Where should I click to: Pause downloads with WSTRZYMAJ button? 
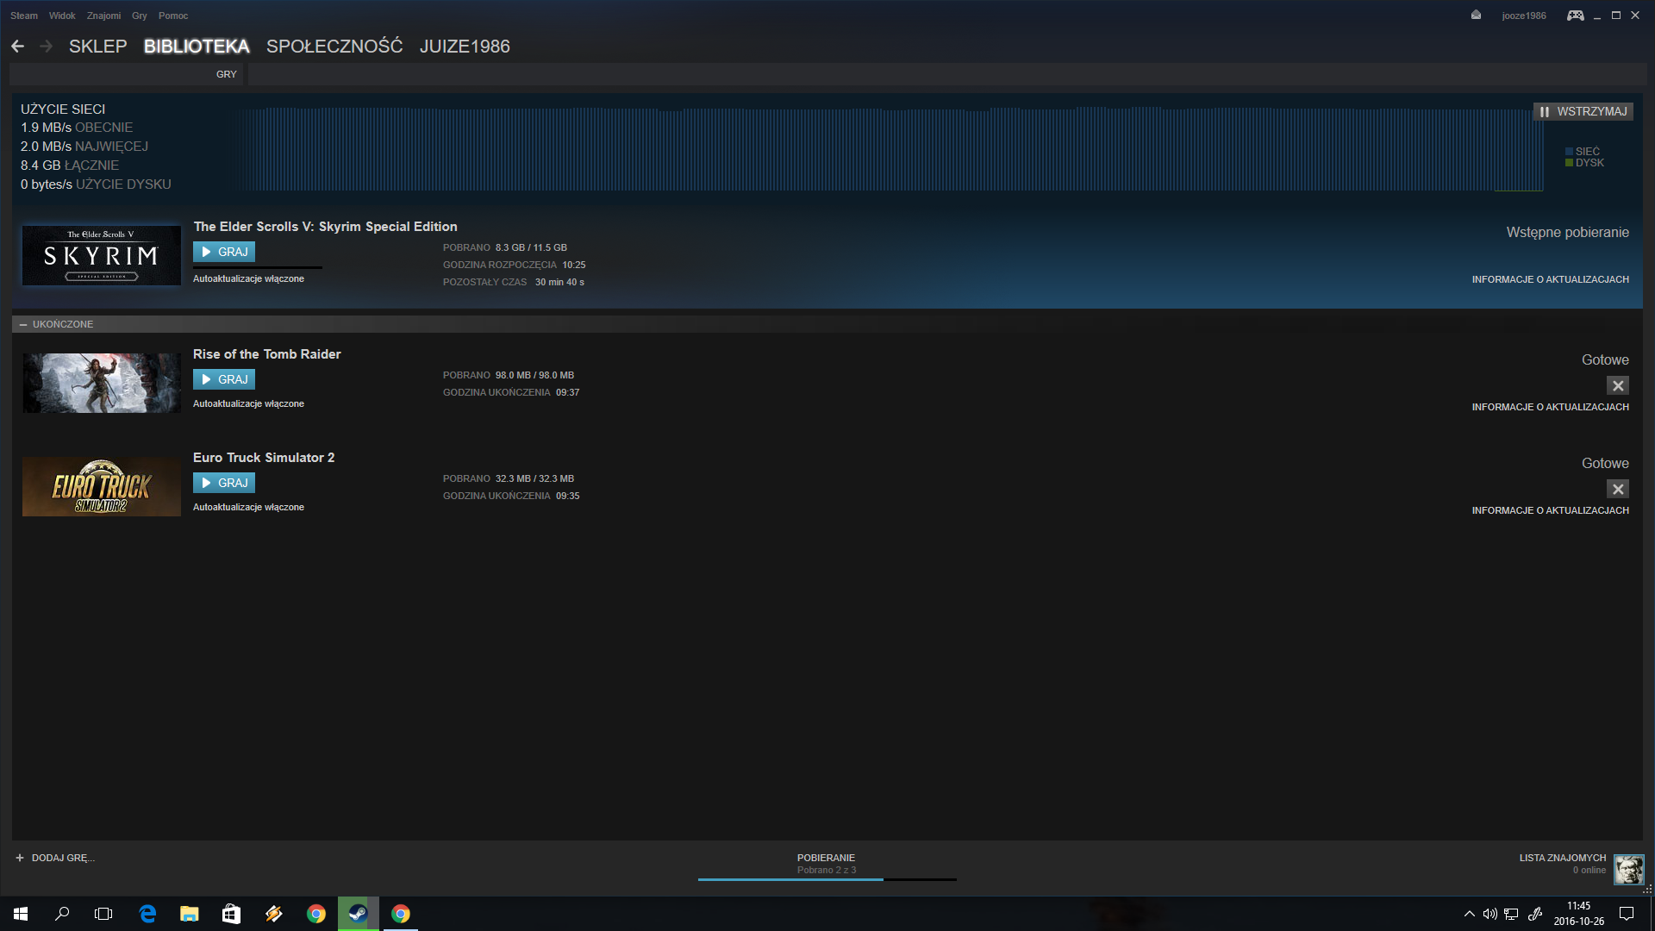coord(1583,112)
